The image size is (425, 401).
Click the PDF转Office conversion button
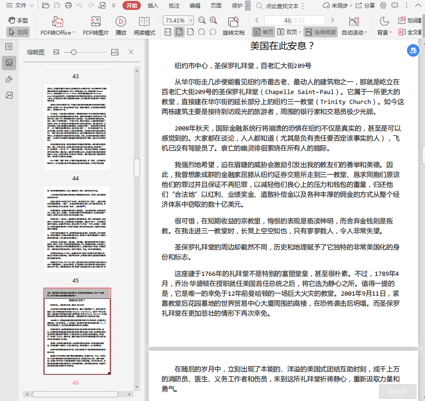point(58,26)
